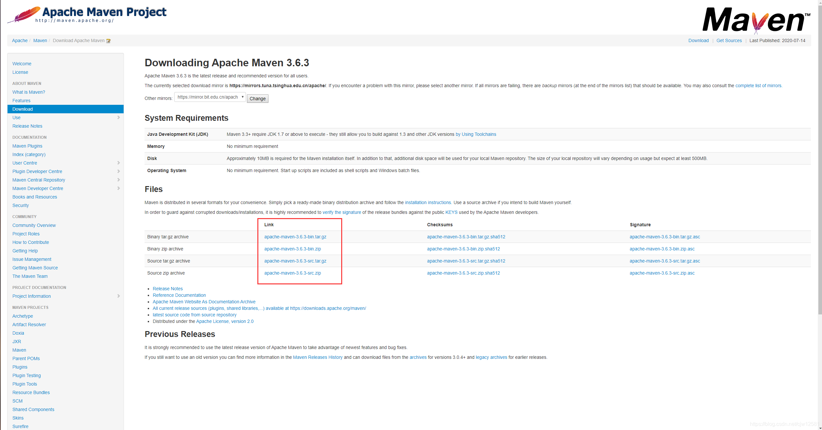Open Apache License, version 2.0 link

tap(225, 321)
